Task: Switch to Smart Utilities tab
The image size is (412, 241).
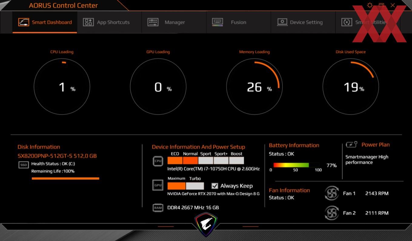Action: pyautogui.click(x=368, y=22)
